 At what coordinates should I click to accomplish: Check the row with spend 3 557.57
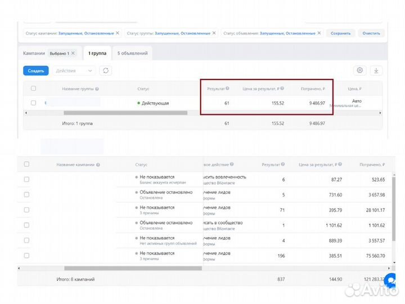[26, 240]
